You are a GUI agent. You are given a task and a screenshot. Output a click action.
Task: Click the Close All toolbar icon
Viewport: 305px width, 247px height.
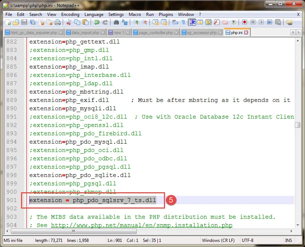coord(49,22)
